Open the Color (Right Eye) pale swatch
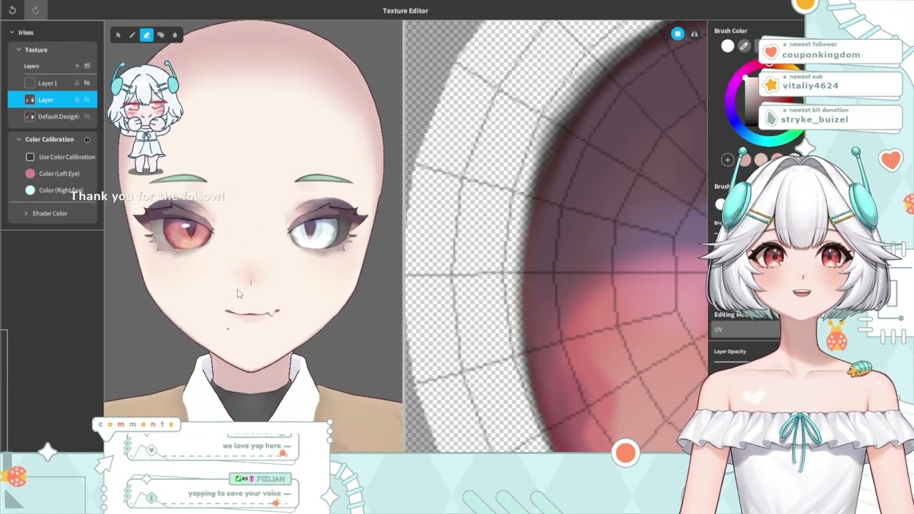Screen dimensions: 914x514 coord(30,190)
